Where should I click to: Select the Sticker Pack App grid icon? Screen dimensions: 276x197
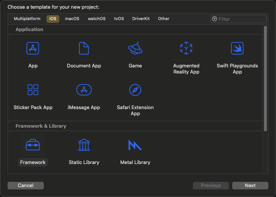point(33,90)
